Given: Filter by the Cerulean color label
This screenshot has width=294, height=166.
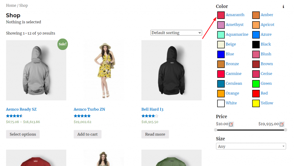Looking at the screenshot, I should [234, 84].
